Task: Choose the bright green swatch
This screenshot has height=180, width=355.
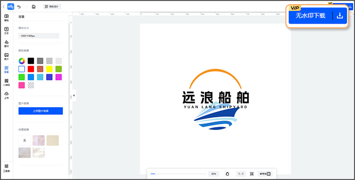Action: [x=22, y=77]
